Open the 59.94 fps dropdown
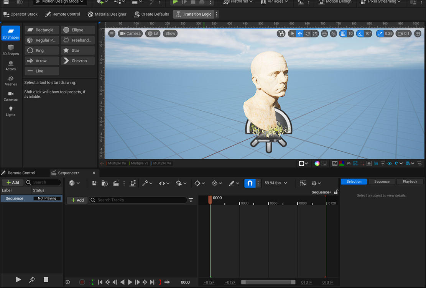The width and height of the screenshot is (426, 288). (x=276, y=183)
